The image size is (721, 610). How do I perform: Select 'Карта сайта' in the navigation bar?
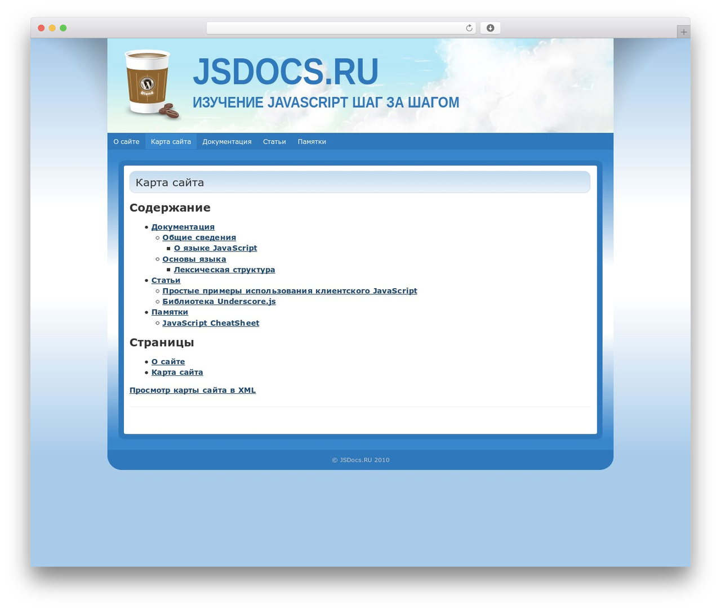[x=171, y=142]
